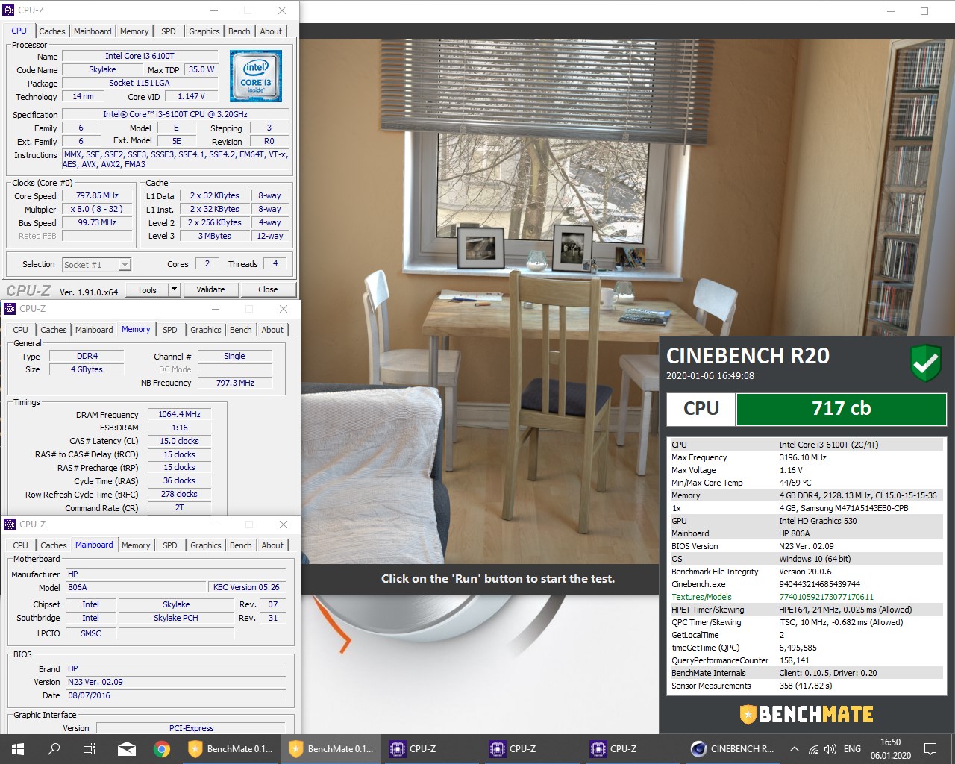Open network status tray icon
This screenshot has height=764, width=955.
(x=813, y=749)
